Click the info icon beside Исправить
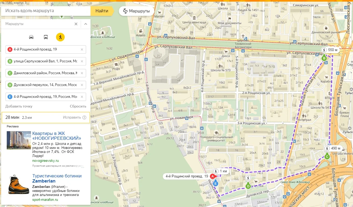Image resolution: width=353 pixels, height=207 pixels. click(x=84, y=117)
